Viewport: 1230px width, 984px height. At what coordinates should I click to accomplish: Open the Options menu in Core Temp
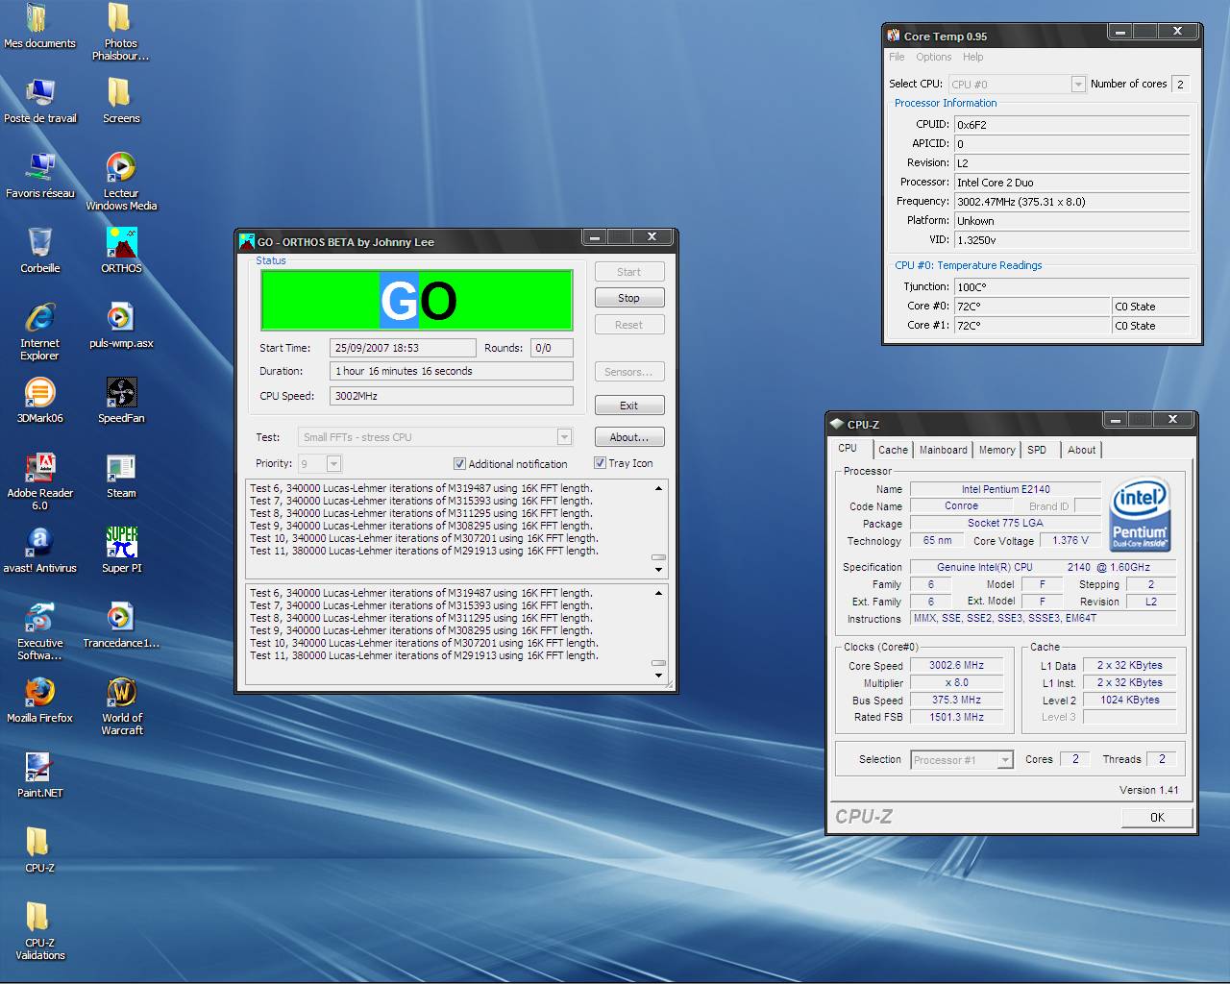click(933, 57)
